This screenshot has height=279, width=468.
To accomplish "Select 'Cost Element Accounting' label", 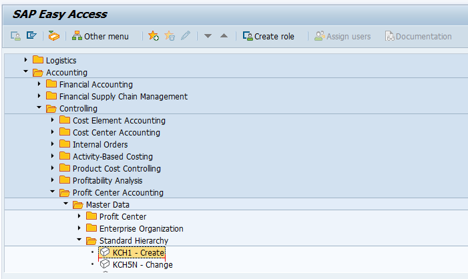I will point(119,121).
